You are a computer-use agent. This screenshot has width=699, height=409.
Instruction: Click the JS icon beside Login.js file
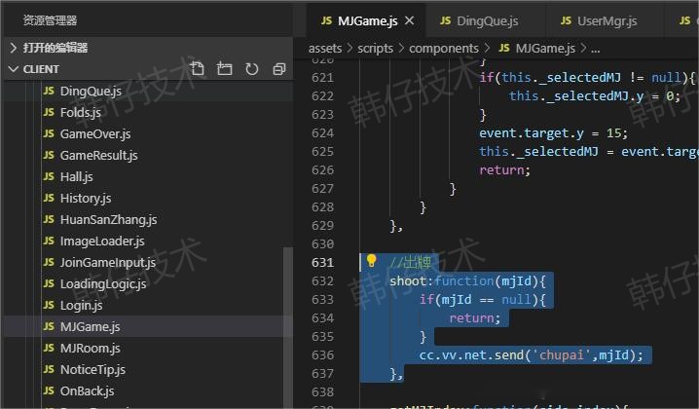pos(49,306)
